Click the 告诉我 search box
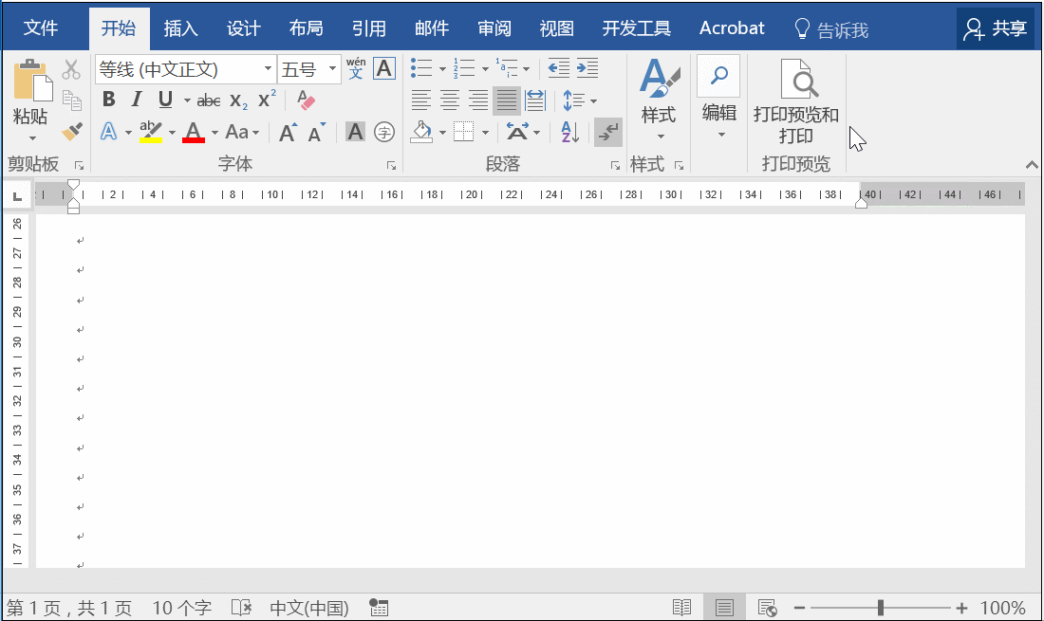Image resolution: width=1044 pixels, height=621 pixels. coord(831,29)
